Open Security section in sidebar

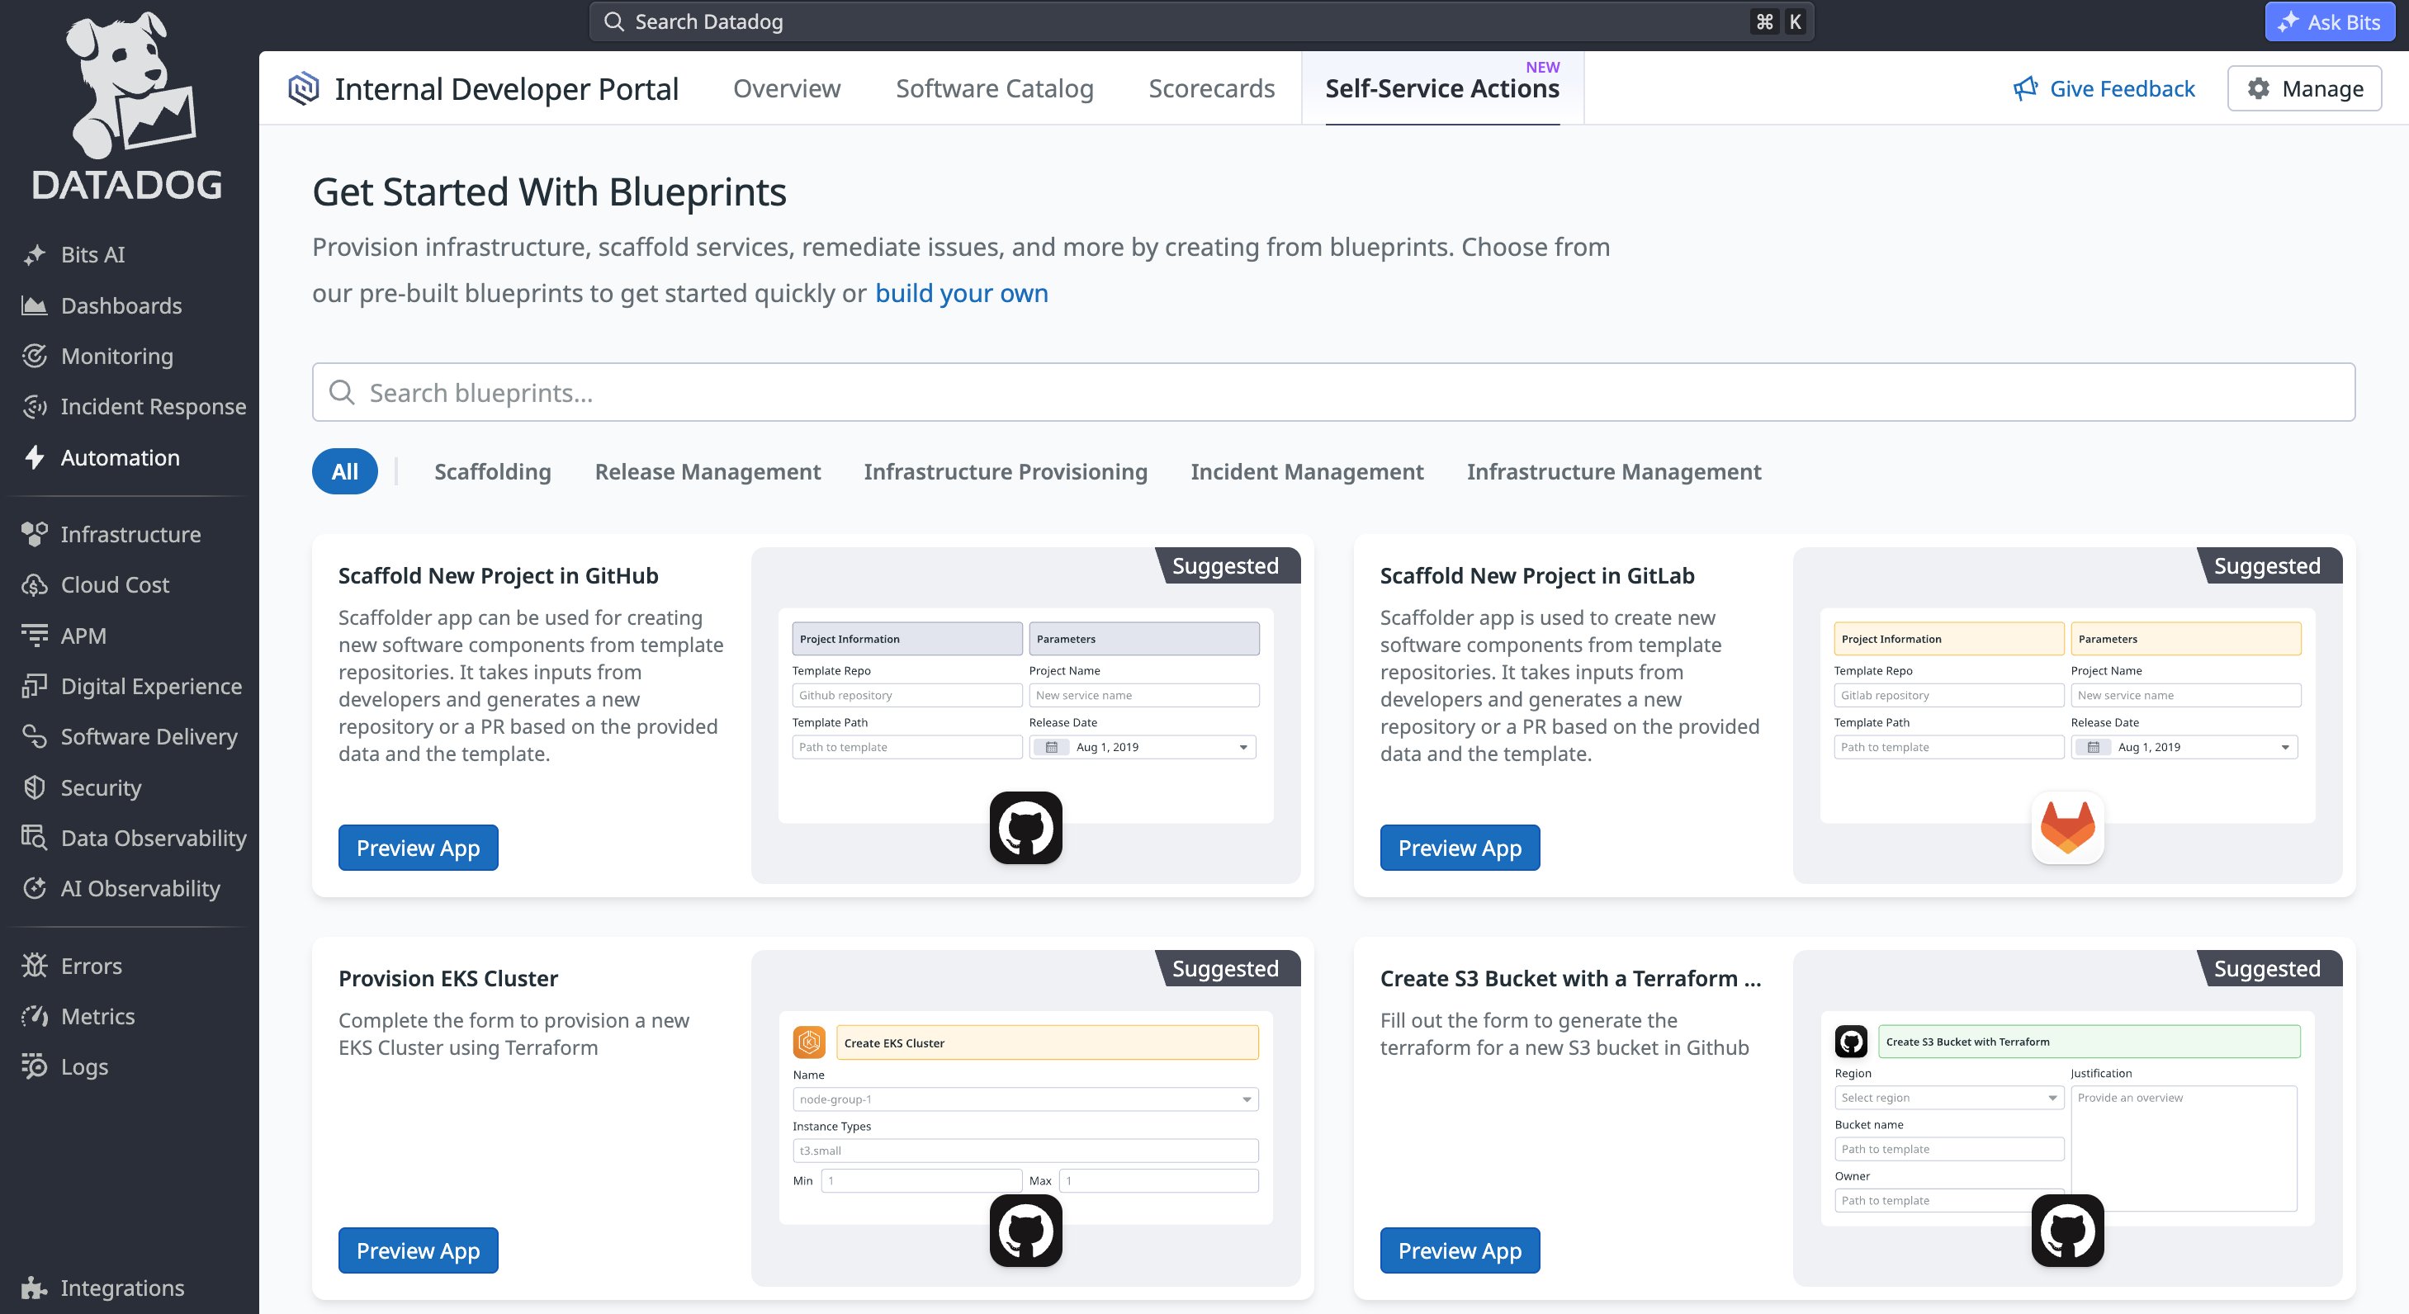coord(100,787)
